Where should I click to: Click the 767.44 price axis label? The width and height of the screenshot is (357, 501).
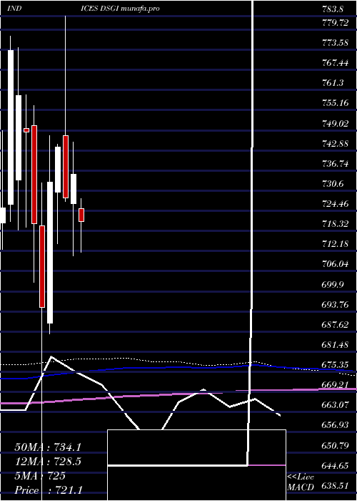pos(335,63)
